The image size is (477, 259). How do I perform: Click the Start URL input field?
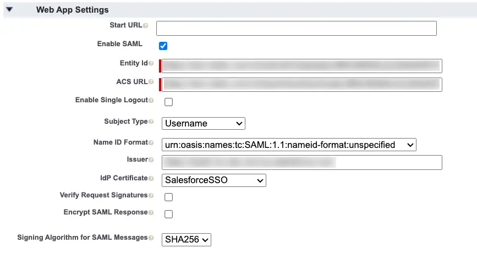click(297, 28)
